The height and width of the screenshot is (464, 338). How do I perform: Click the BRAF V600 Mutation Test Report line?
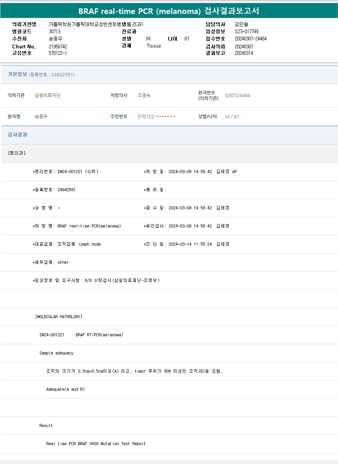96,444
